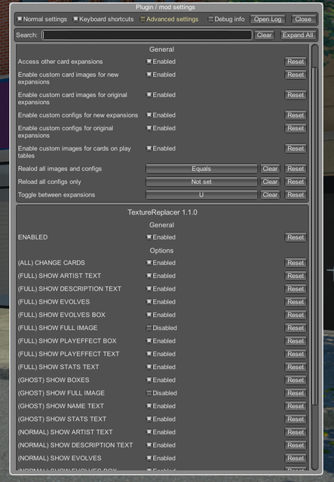Reset Access other card expansions

[296, 62]
